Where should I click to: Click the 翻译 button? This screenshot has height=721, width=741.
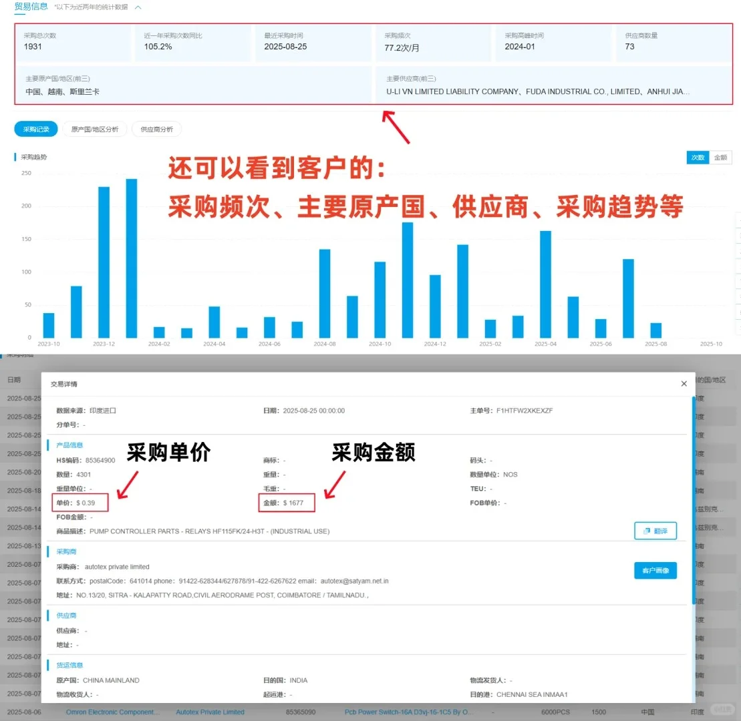point(655,531)
